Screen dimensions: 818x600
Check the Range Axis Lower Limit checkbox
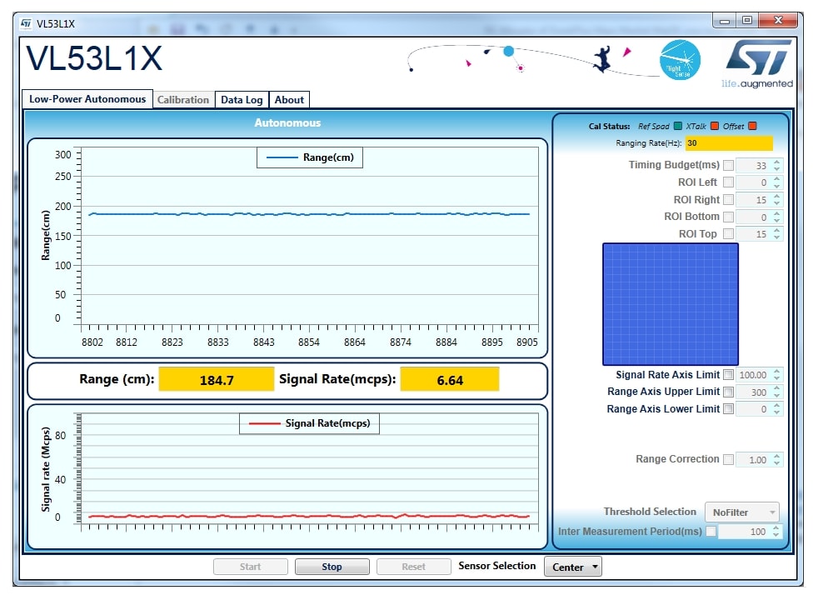pyautogui.click(x=729, y=409)
